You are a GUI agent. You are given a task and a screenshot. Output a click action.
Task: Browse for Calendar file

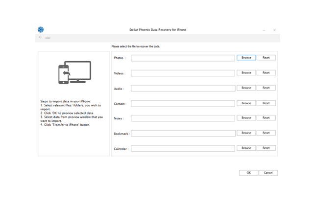pyautogui.click(x=246, y=148)
